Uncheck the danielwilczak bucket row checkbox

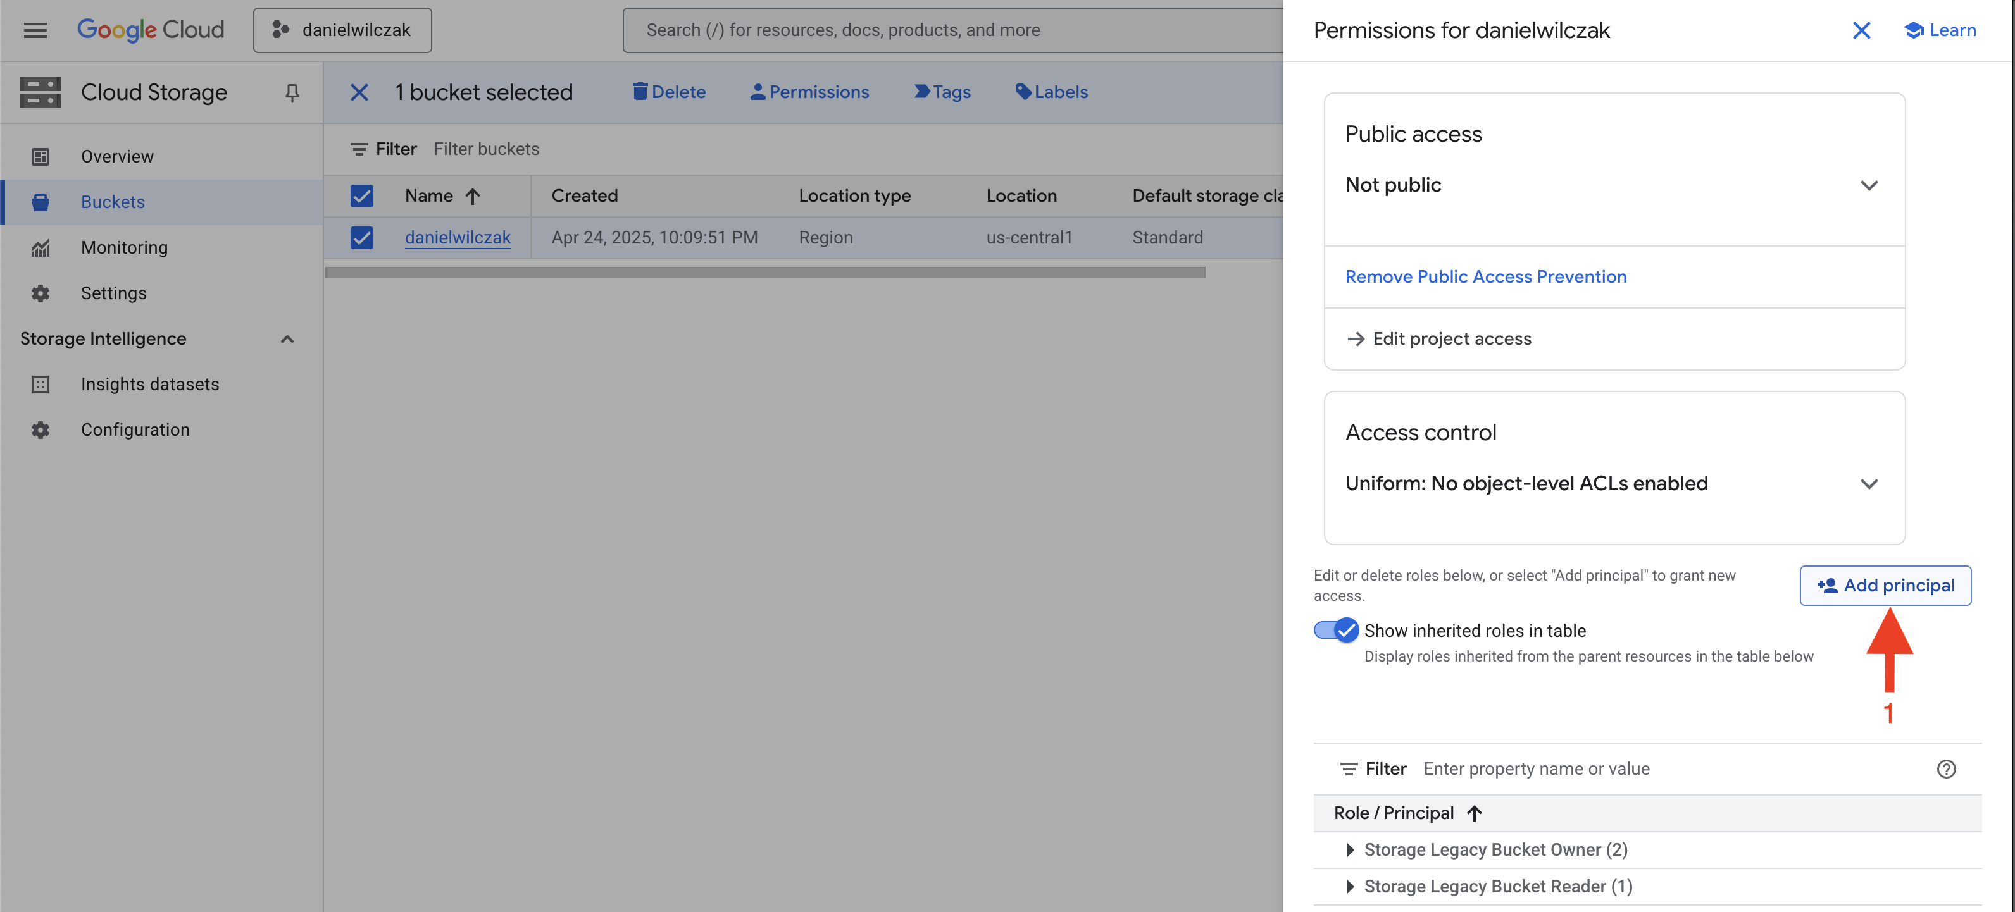coord(361,237)
